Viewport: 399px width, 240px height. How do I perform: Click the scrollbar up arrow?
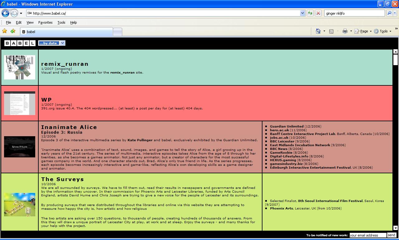point(396,52)
